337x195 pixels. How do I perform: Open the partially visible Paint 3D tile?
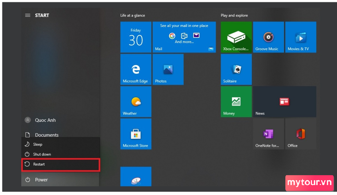point(136,177)
